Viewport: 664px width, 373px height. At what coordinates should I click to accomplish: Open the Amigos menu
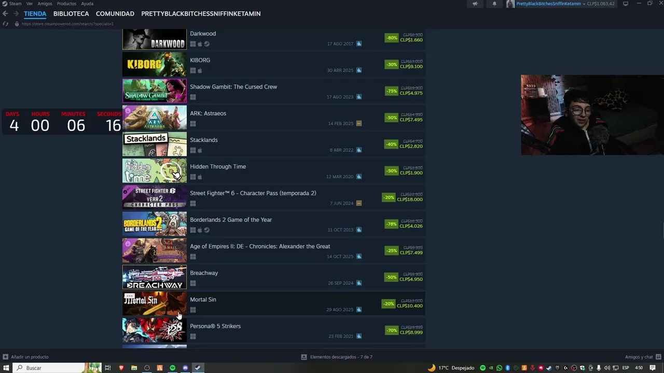pyautogui.click(x=45, y=4)
